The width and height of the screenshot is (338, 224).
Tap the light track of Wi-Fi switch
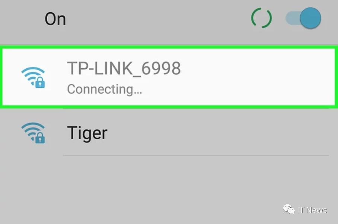tap(293, 18)
